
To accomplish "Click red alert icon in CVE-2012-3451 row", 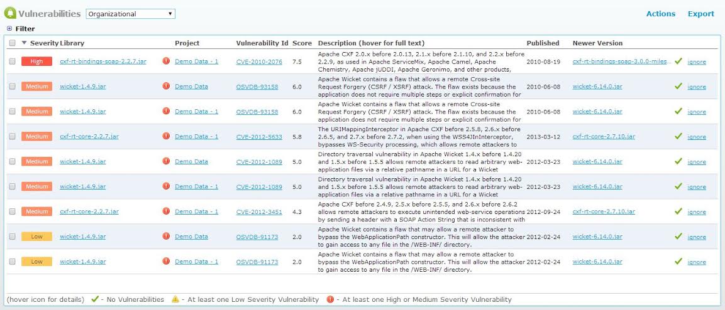I will click(x=166, y=211).
